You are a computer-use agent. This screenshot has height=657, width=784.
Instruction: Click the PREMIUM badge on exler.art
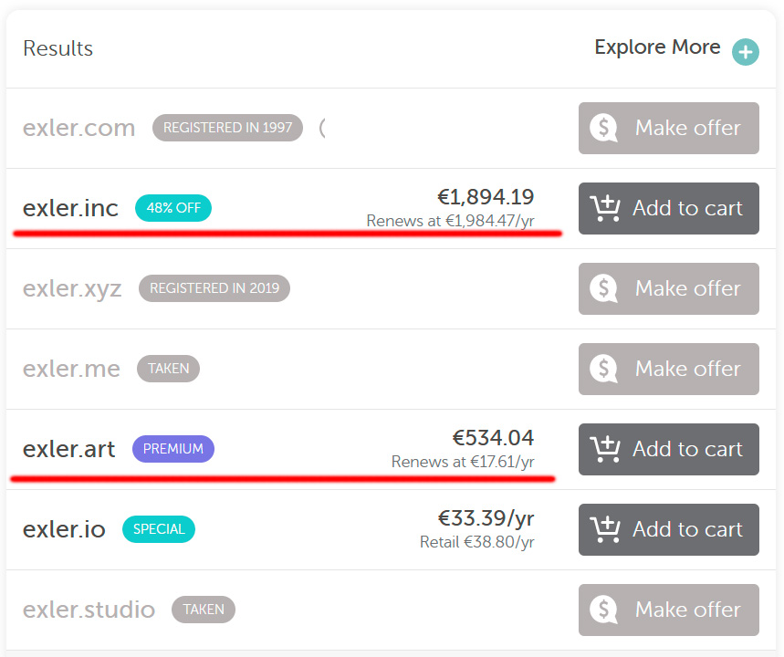(x=173, y=449)
